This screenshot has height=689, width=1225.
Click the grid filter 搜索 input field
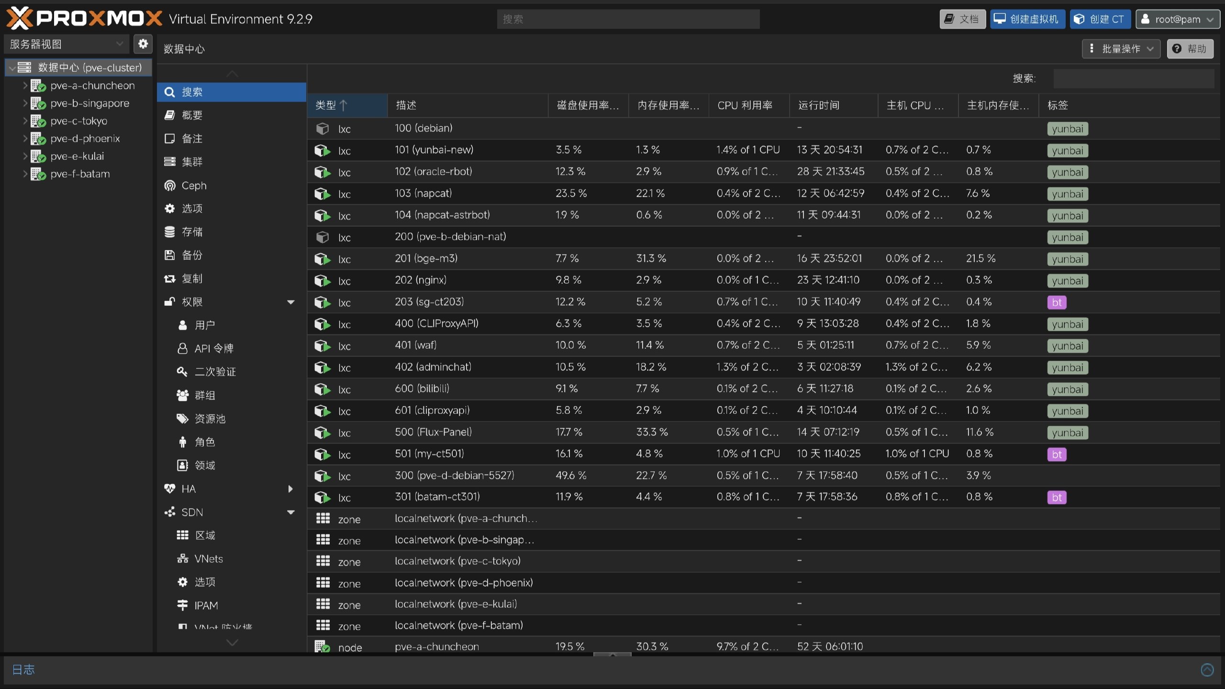1134,78
